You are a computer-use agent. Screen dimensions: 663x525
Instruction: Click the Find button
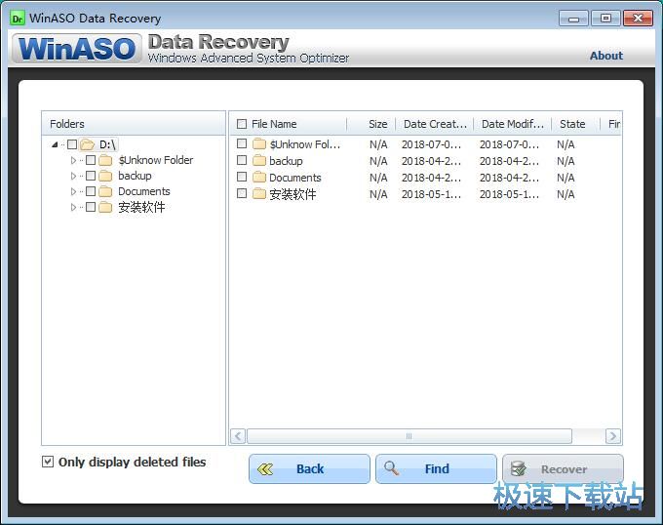pos(436,468)
